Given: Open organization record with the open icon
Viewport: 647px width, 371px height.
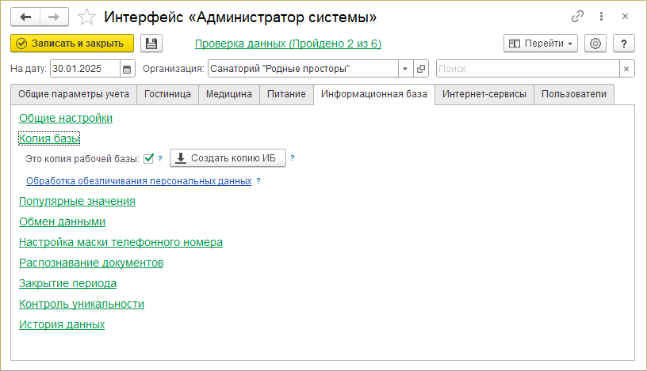Looking at the screenshot, I should (421, 69).
